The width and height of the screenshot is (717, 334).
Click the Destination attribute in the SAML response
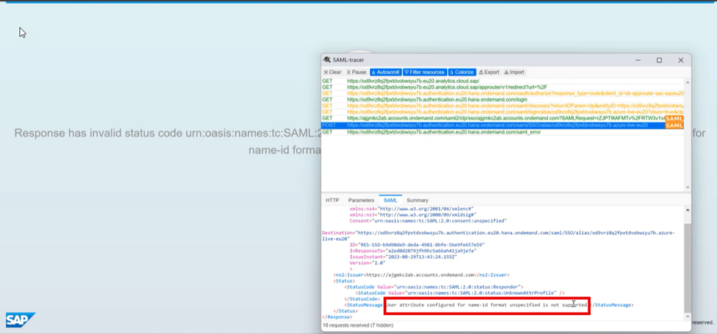(x=498, y=236)
